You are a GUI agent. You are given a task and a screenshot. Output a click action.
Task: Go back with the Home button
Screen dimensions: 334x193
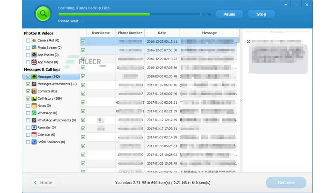(x=44, y=183)
